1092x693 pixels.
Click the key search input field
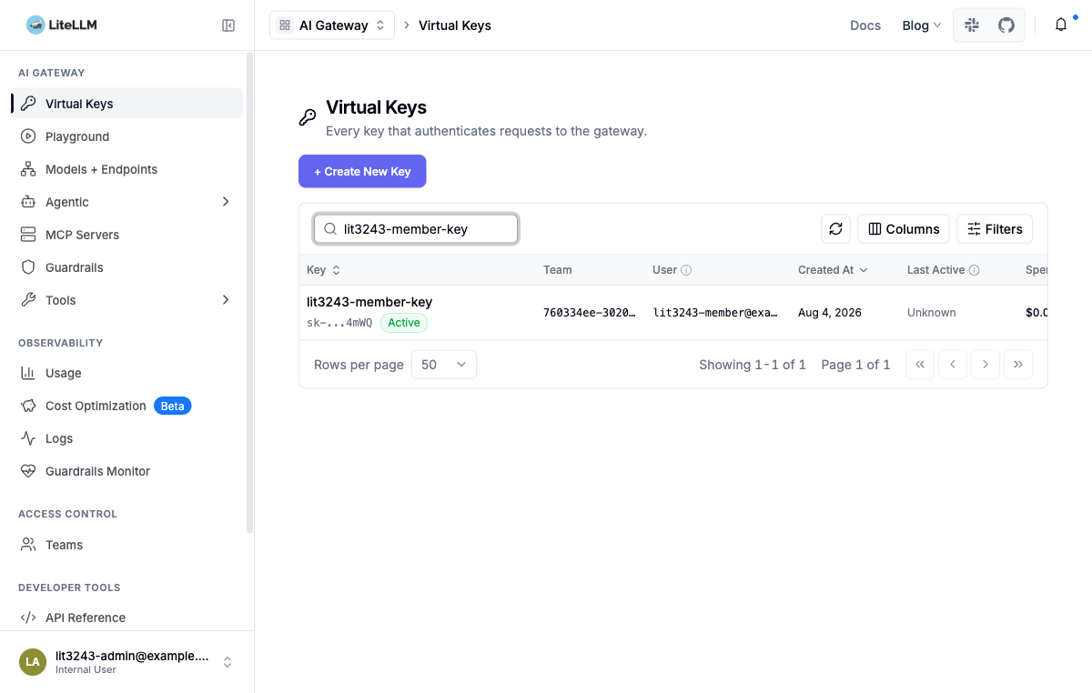(x=416, y=229)
